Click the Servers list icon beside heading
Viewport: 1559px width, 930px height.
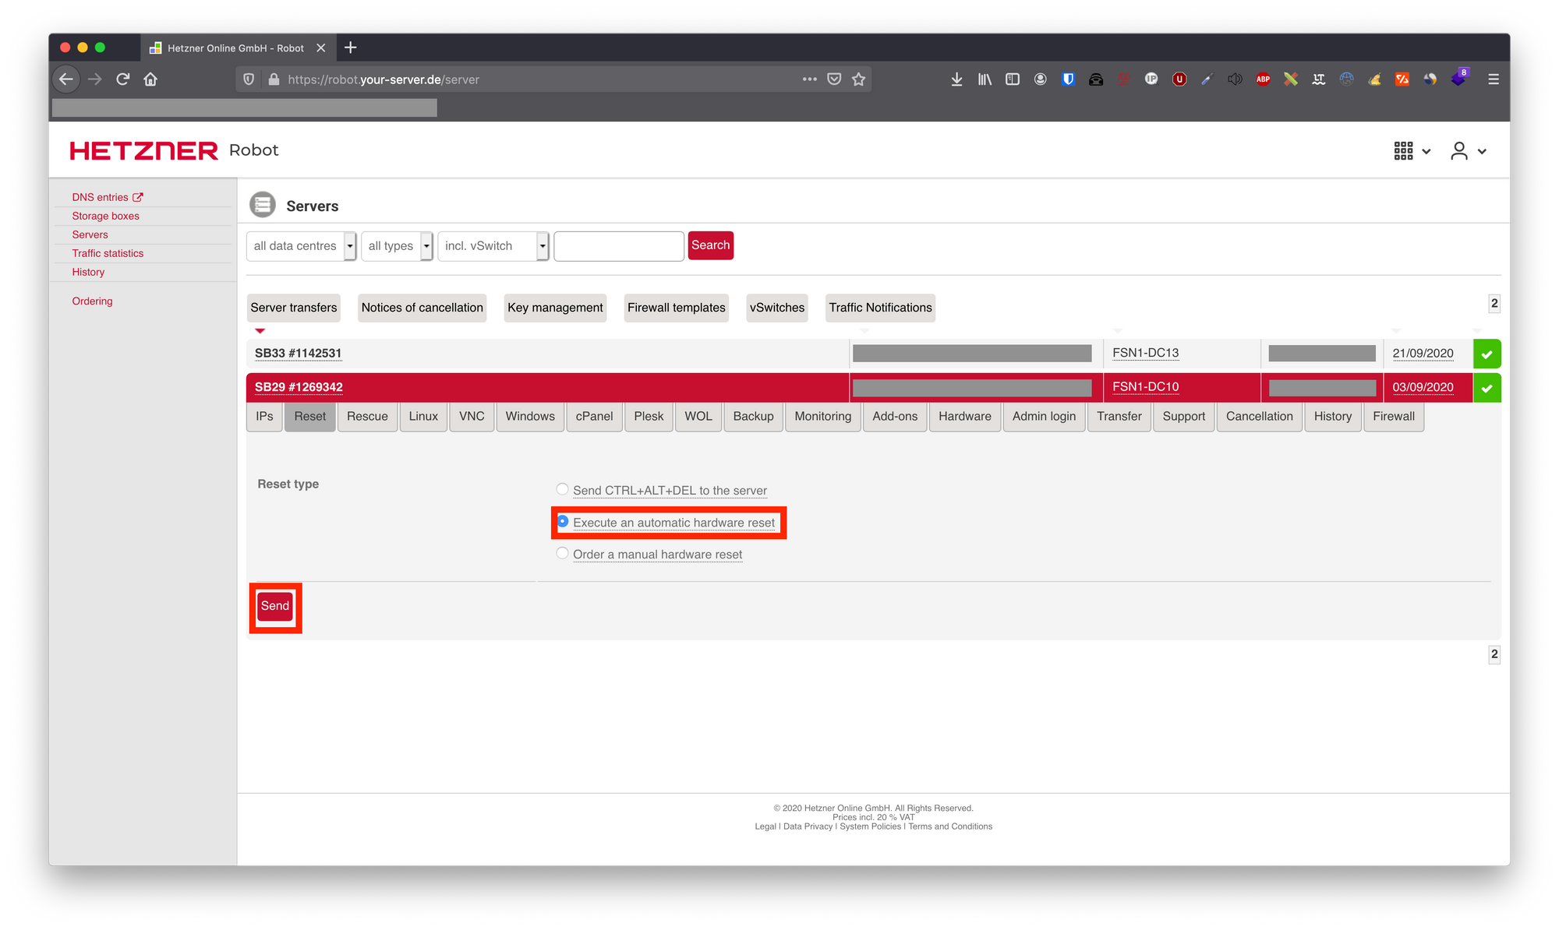click(x=263, y=205)
